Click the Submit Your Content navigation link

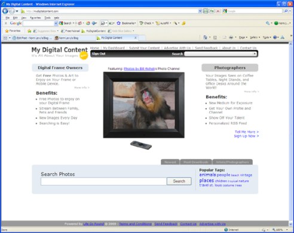[144, 48]
